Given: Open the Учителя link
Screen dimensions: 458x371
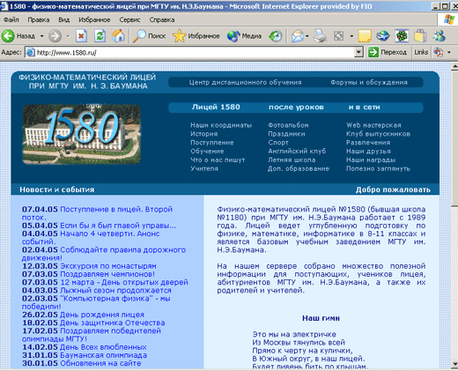Looking at the screenshot, I should [x=204, y=168].
